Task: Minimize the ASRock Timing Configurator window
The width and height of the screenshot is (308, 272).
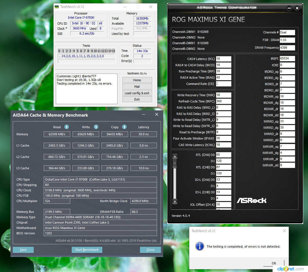Action: point(289,8)
